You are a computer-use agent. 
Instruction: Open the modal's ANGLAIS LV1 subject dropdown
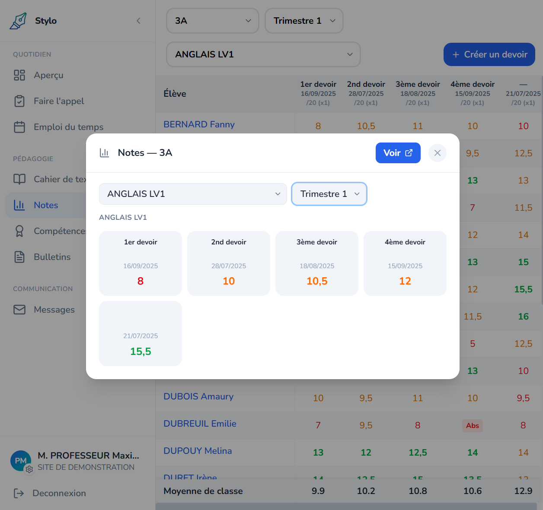coord(193,194)
